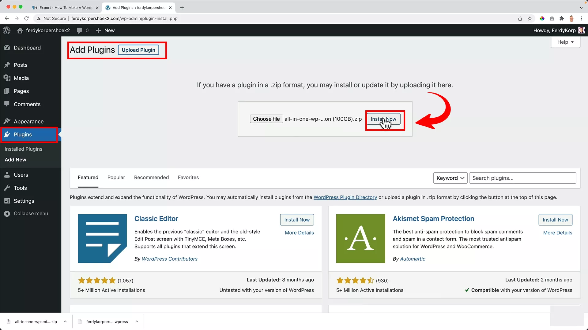This screenshot has height=330, width=588.
Task: Select the Recommended tab
Action: point(151,177)
